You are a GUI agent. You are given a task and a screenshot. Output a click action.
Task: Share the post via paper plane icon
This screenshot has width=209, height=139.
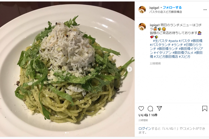click(x=159, y=109)
